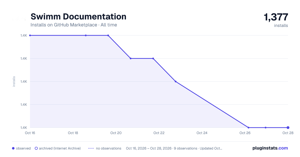
Task: Click the chart title 'Swimm Documentation'
Action: click(x=78, y=16)
